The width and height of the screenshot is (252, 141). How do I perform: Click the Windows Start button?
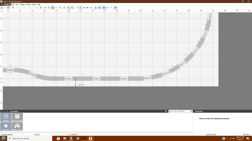tap(4, 138)
